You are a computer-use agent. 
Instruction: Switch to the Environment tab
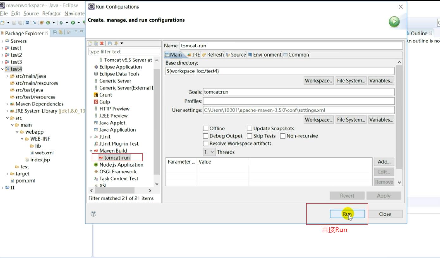tap(265, 55)
